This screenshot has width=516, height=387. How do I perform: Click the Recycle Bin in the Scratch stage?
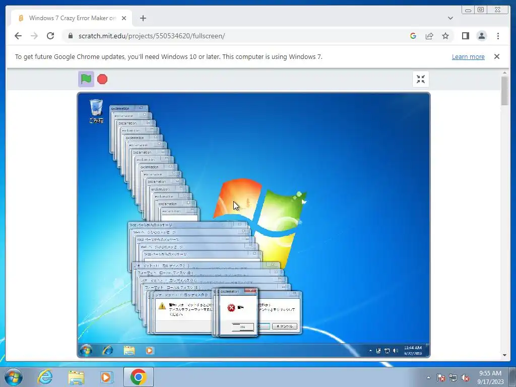pos(96,111)
